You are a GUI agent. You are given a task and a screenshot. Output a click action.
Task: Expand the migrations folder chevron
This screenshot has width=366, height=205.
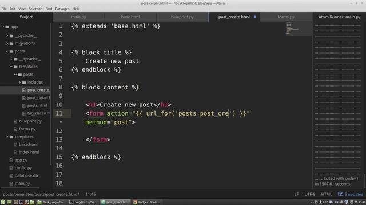(7, 43)
